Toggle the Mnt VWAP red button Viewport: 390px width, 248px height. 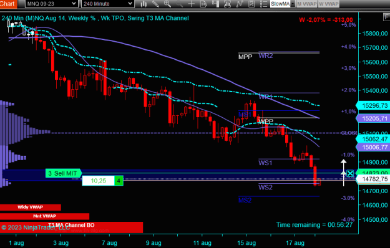[x=44, y=216]
